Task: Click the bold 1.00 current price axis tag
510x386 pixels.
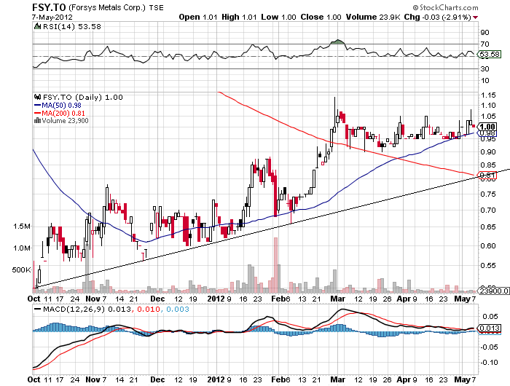Action: tap(487, 127)
